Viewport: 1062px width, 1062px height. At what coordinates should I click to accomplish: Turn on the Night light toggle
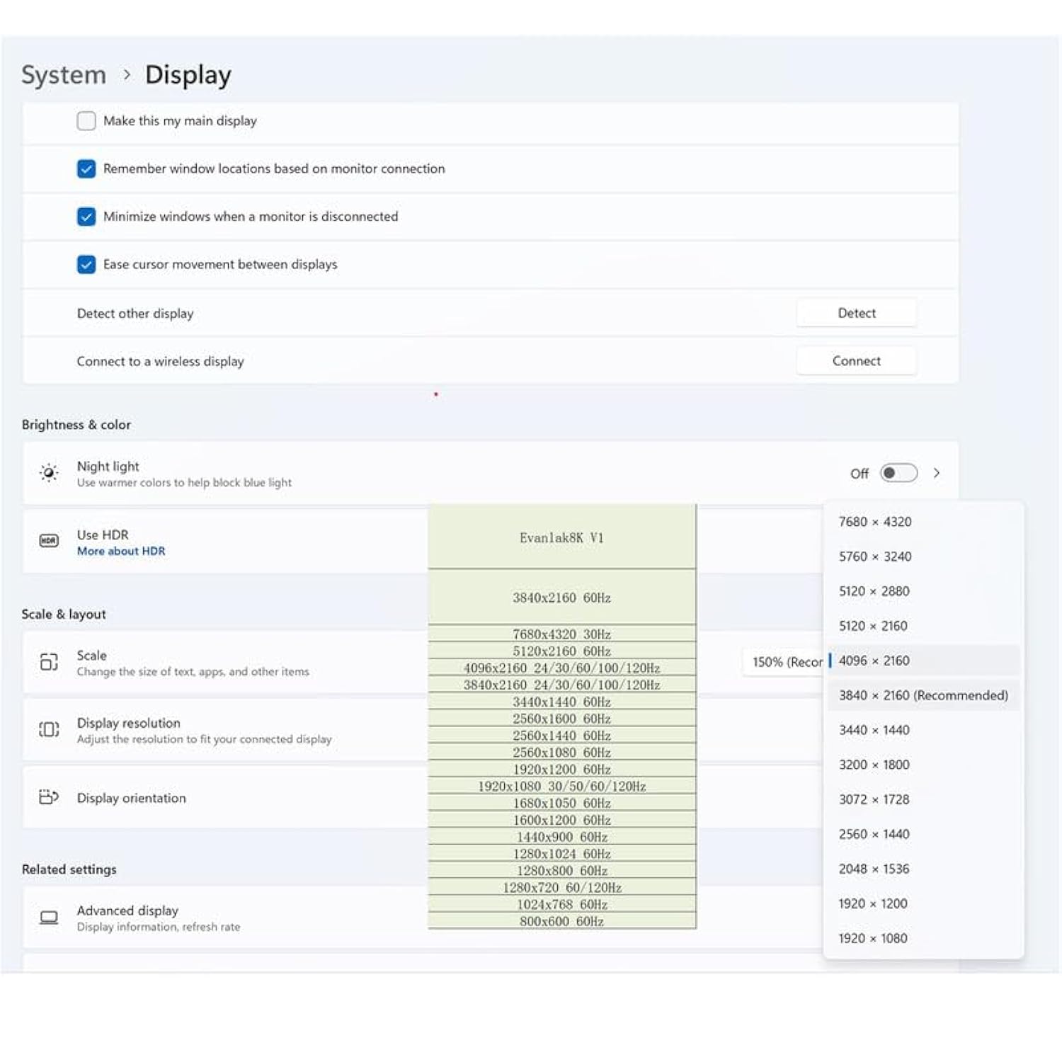click(x=898, y=473)
